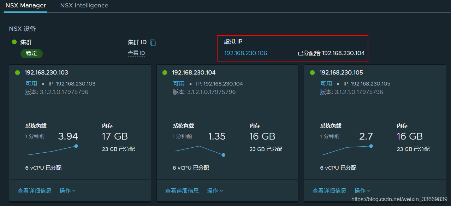Click the load value 2.7

point(366,136)
